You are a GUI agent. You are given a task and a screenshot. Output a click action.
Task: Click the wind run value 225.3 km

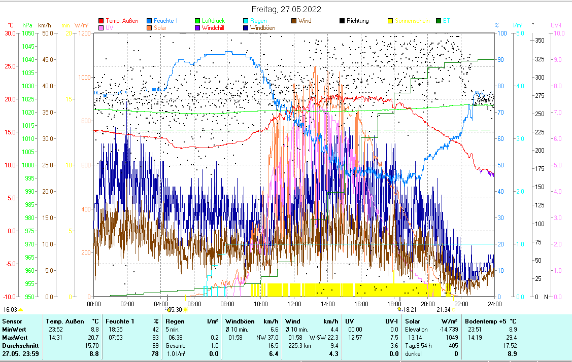[300, 346]
